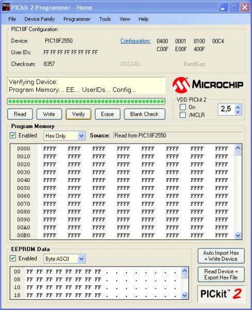The image size is (252, 310).
Task: Click the Write button
Action: [x=49, y=114]
